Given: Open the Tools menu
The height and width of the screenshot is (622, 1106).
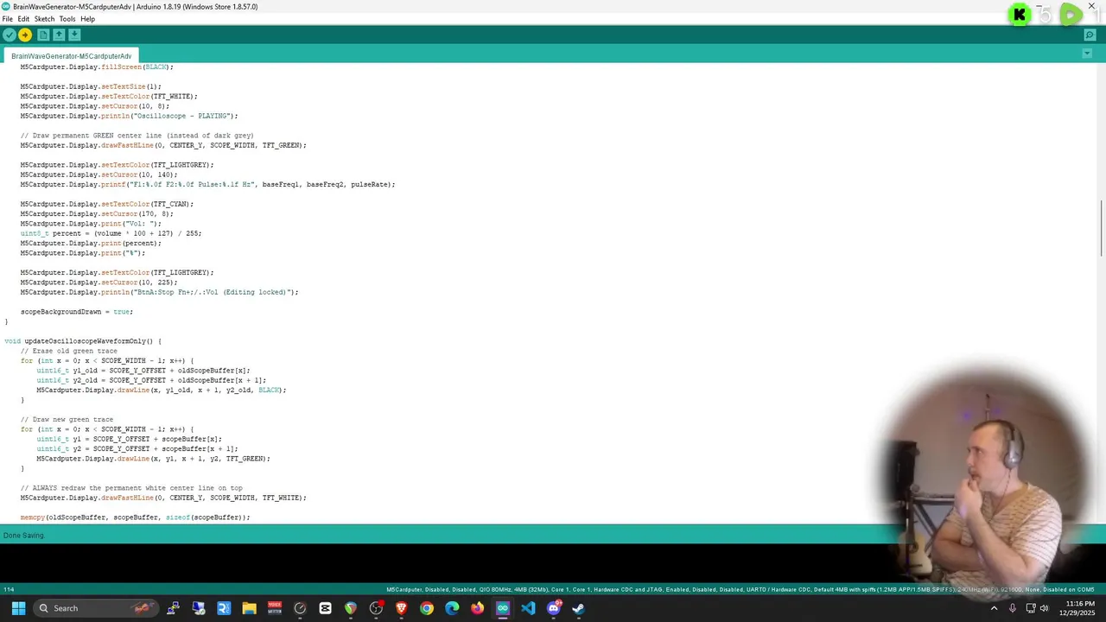Looking at the screenshot, I should click(67, 19).
